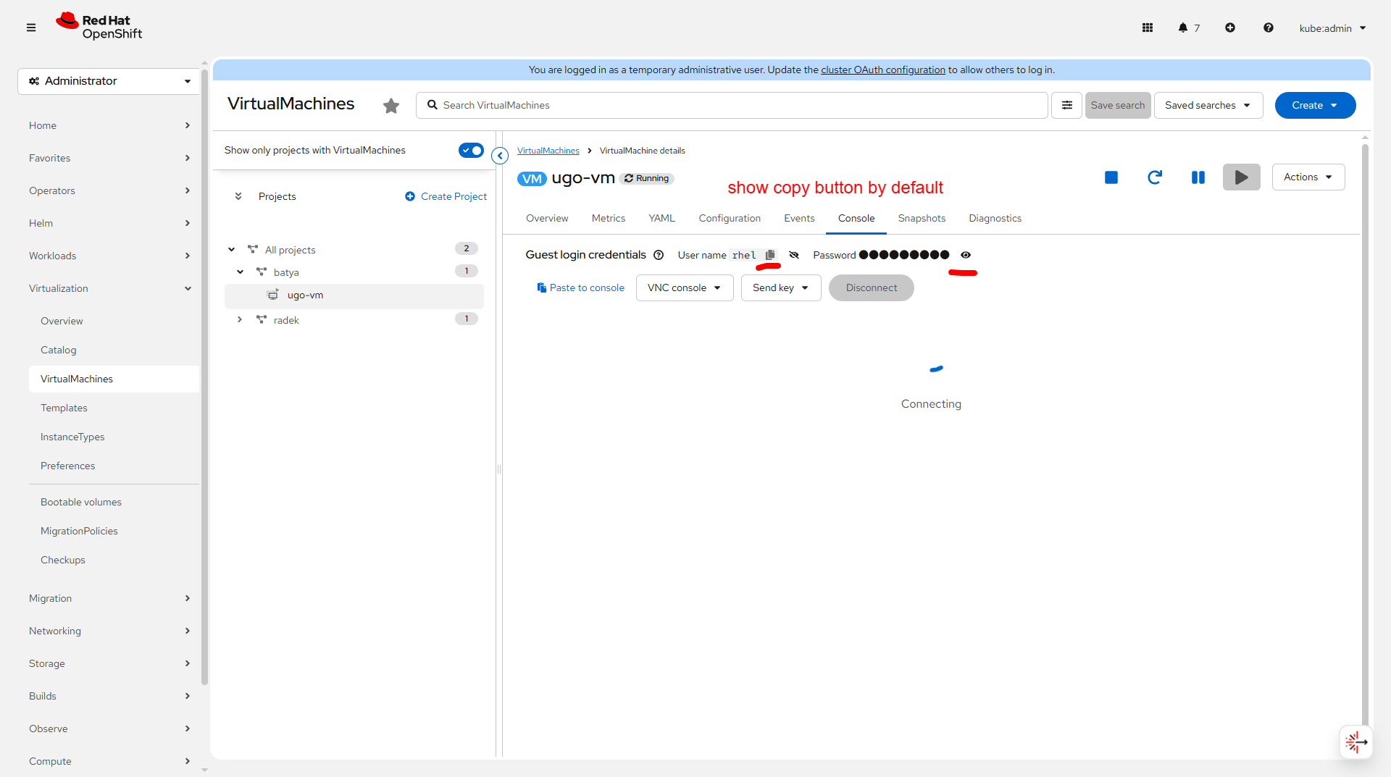The image size is (1391, 777).
Task: Open Guest login credentials help icon
Action: (659, 255)
